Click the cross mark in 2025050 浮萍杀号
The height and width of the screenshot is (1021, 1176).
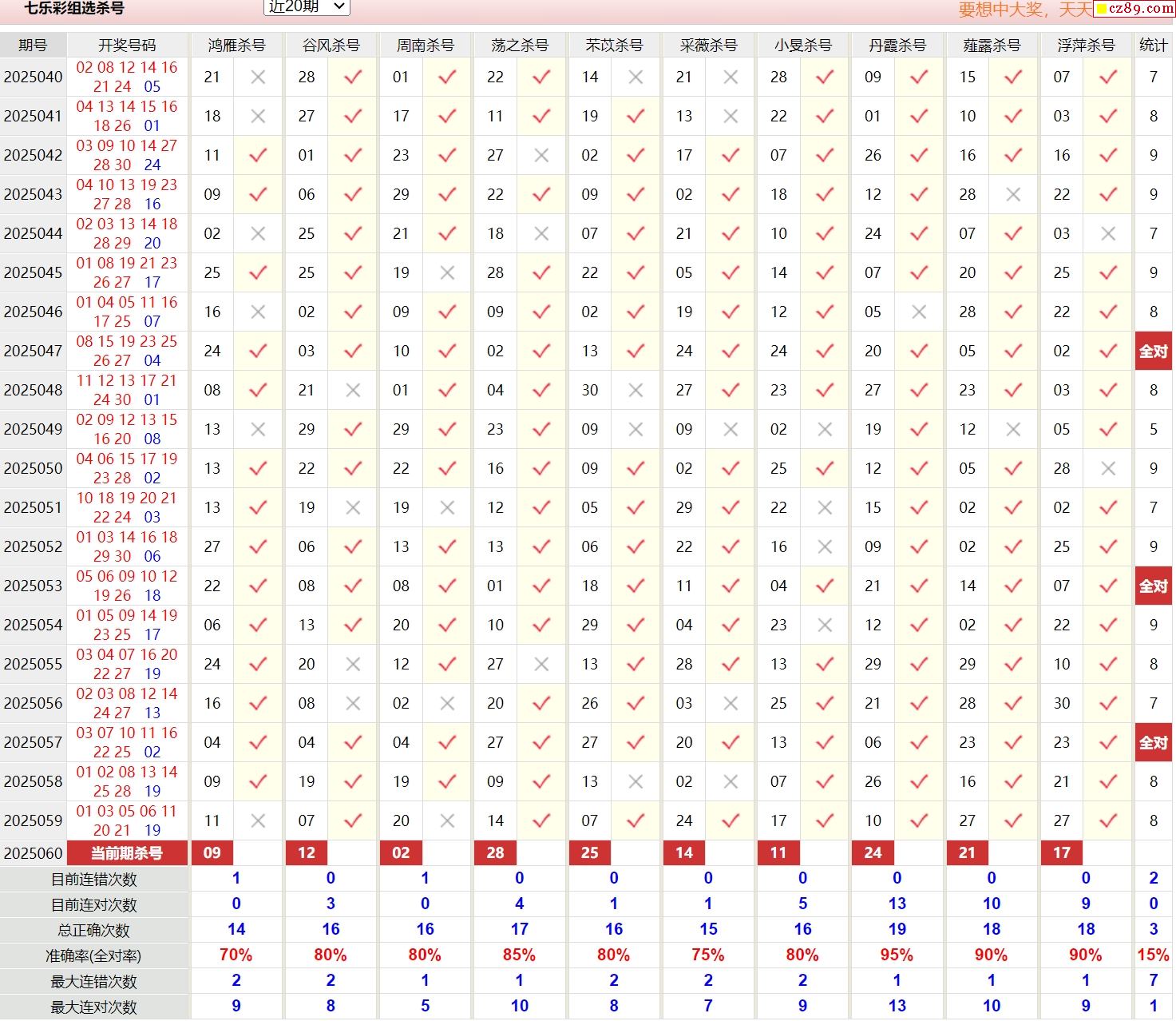(1108, 469)
